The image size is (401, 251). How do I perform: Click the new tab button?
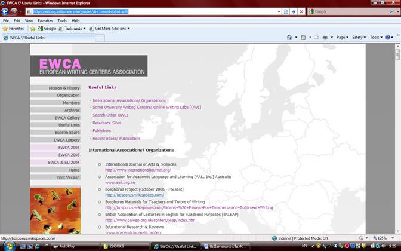(x=100, y=38)
